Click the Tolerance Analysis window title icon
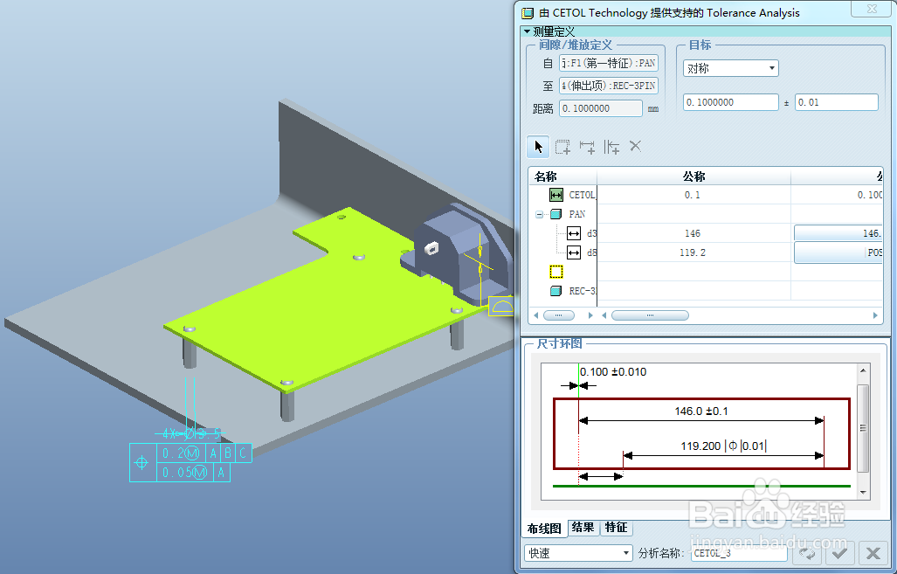Viewport: 897px width, 574px height. (x=528, y=12)
